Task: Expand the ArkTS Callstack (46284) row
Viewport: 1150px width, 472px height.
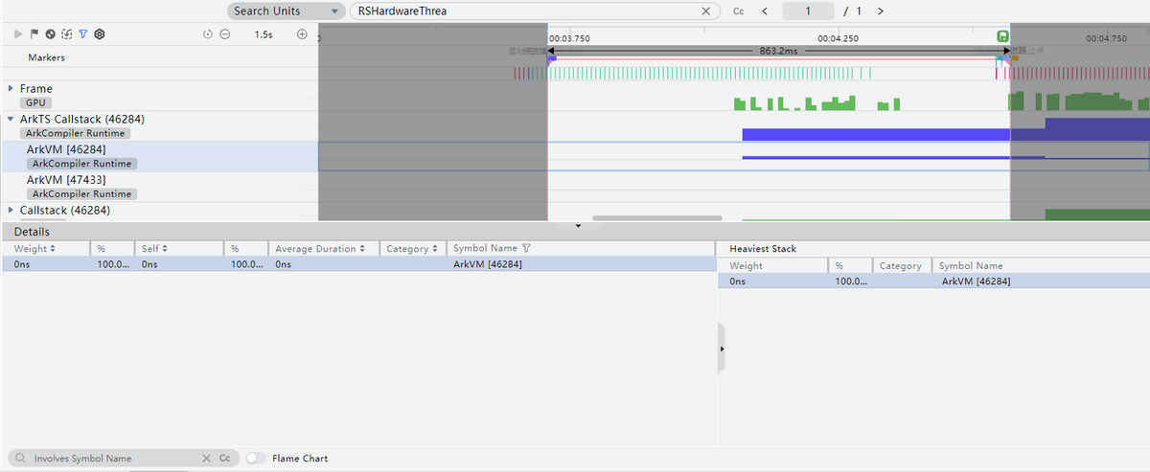Action: pos(11,120)
